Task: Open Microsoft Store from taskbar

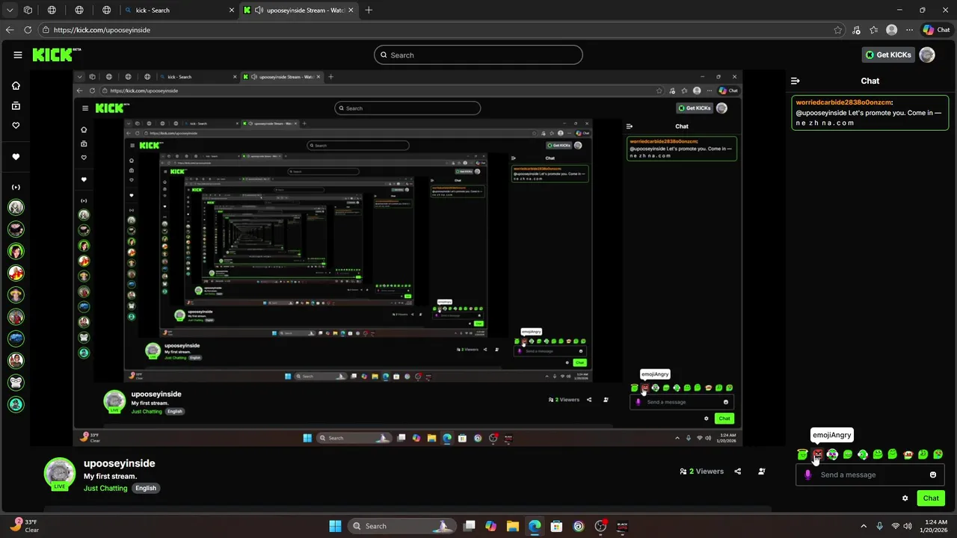Action: point(556,526)
